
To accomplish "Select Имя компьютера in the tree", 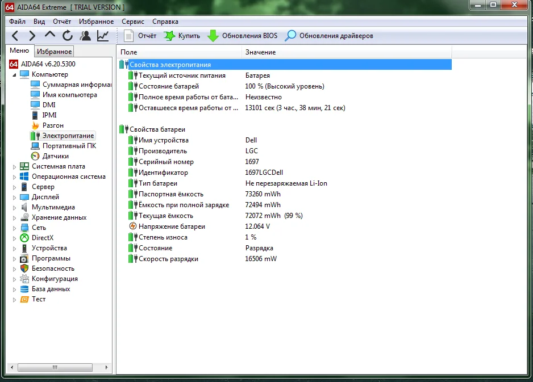I will 70,95.
